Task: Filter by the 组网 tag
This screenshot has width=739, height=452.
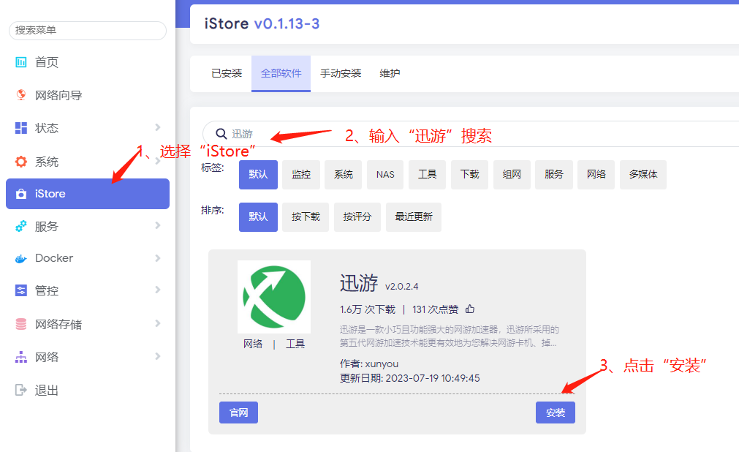Action: pyautogui.click(x=512, y=175)
